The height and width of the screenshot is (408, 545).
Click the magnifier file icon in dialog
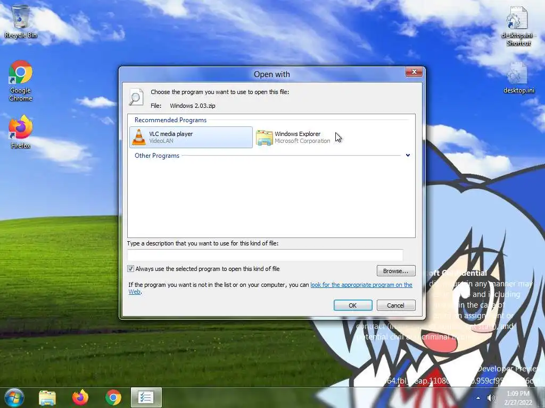click(136, 97)
